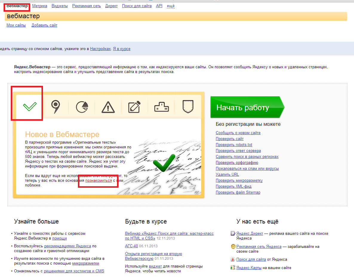The height and width of the screenshot is (278, 354).
Task: Switch to Директ in the top navigation
Action: click(111, 6)
